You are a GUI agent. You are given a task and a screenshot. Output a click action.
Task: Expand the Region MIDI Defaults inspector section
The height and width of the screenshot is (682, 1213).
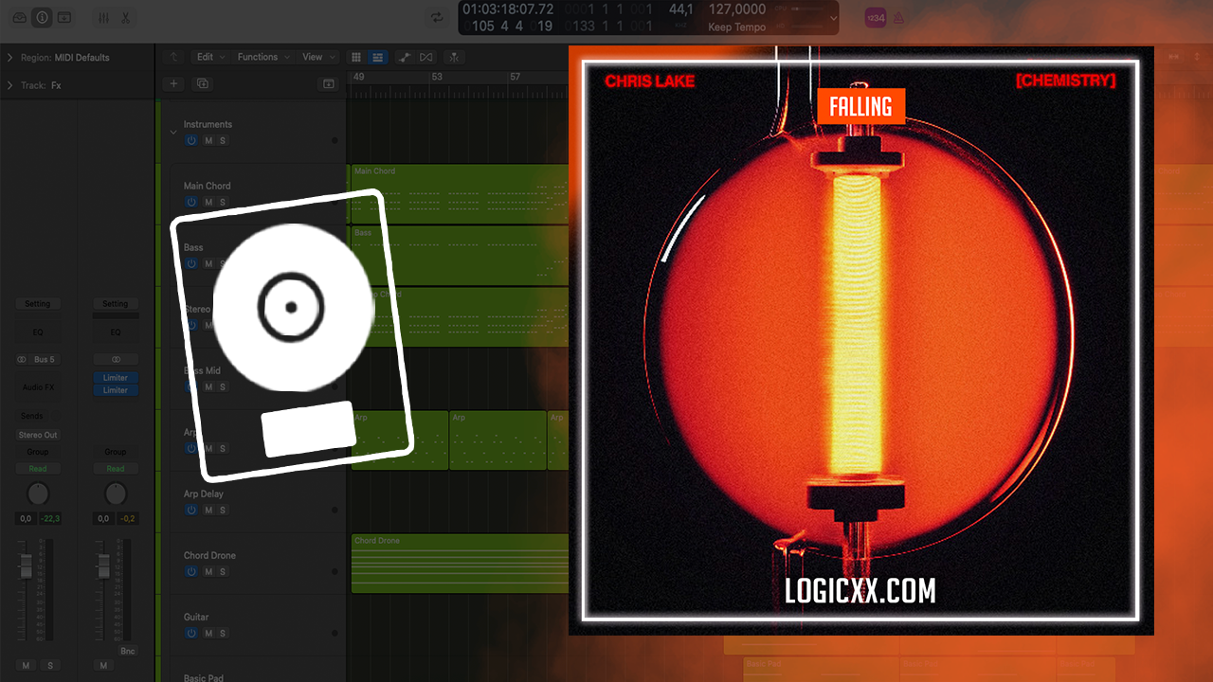pyautogui.click(x=10, y=58)
